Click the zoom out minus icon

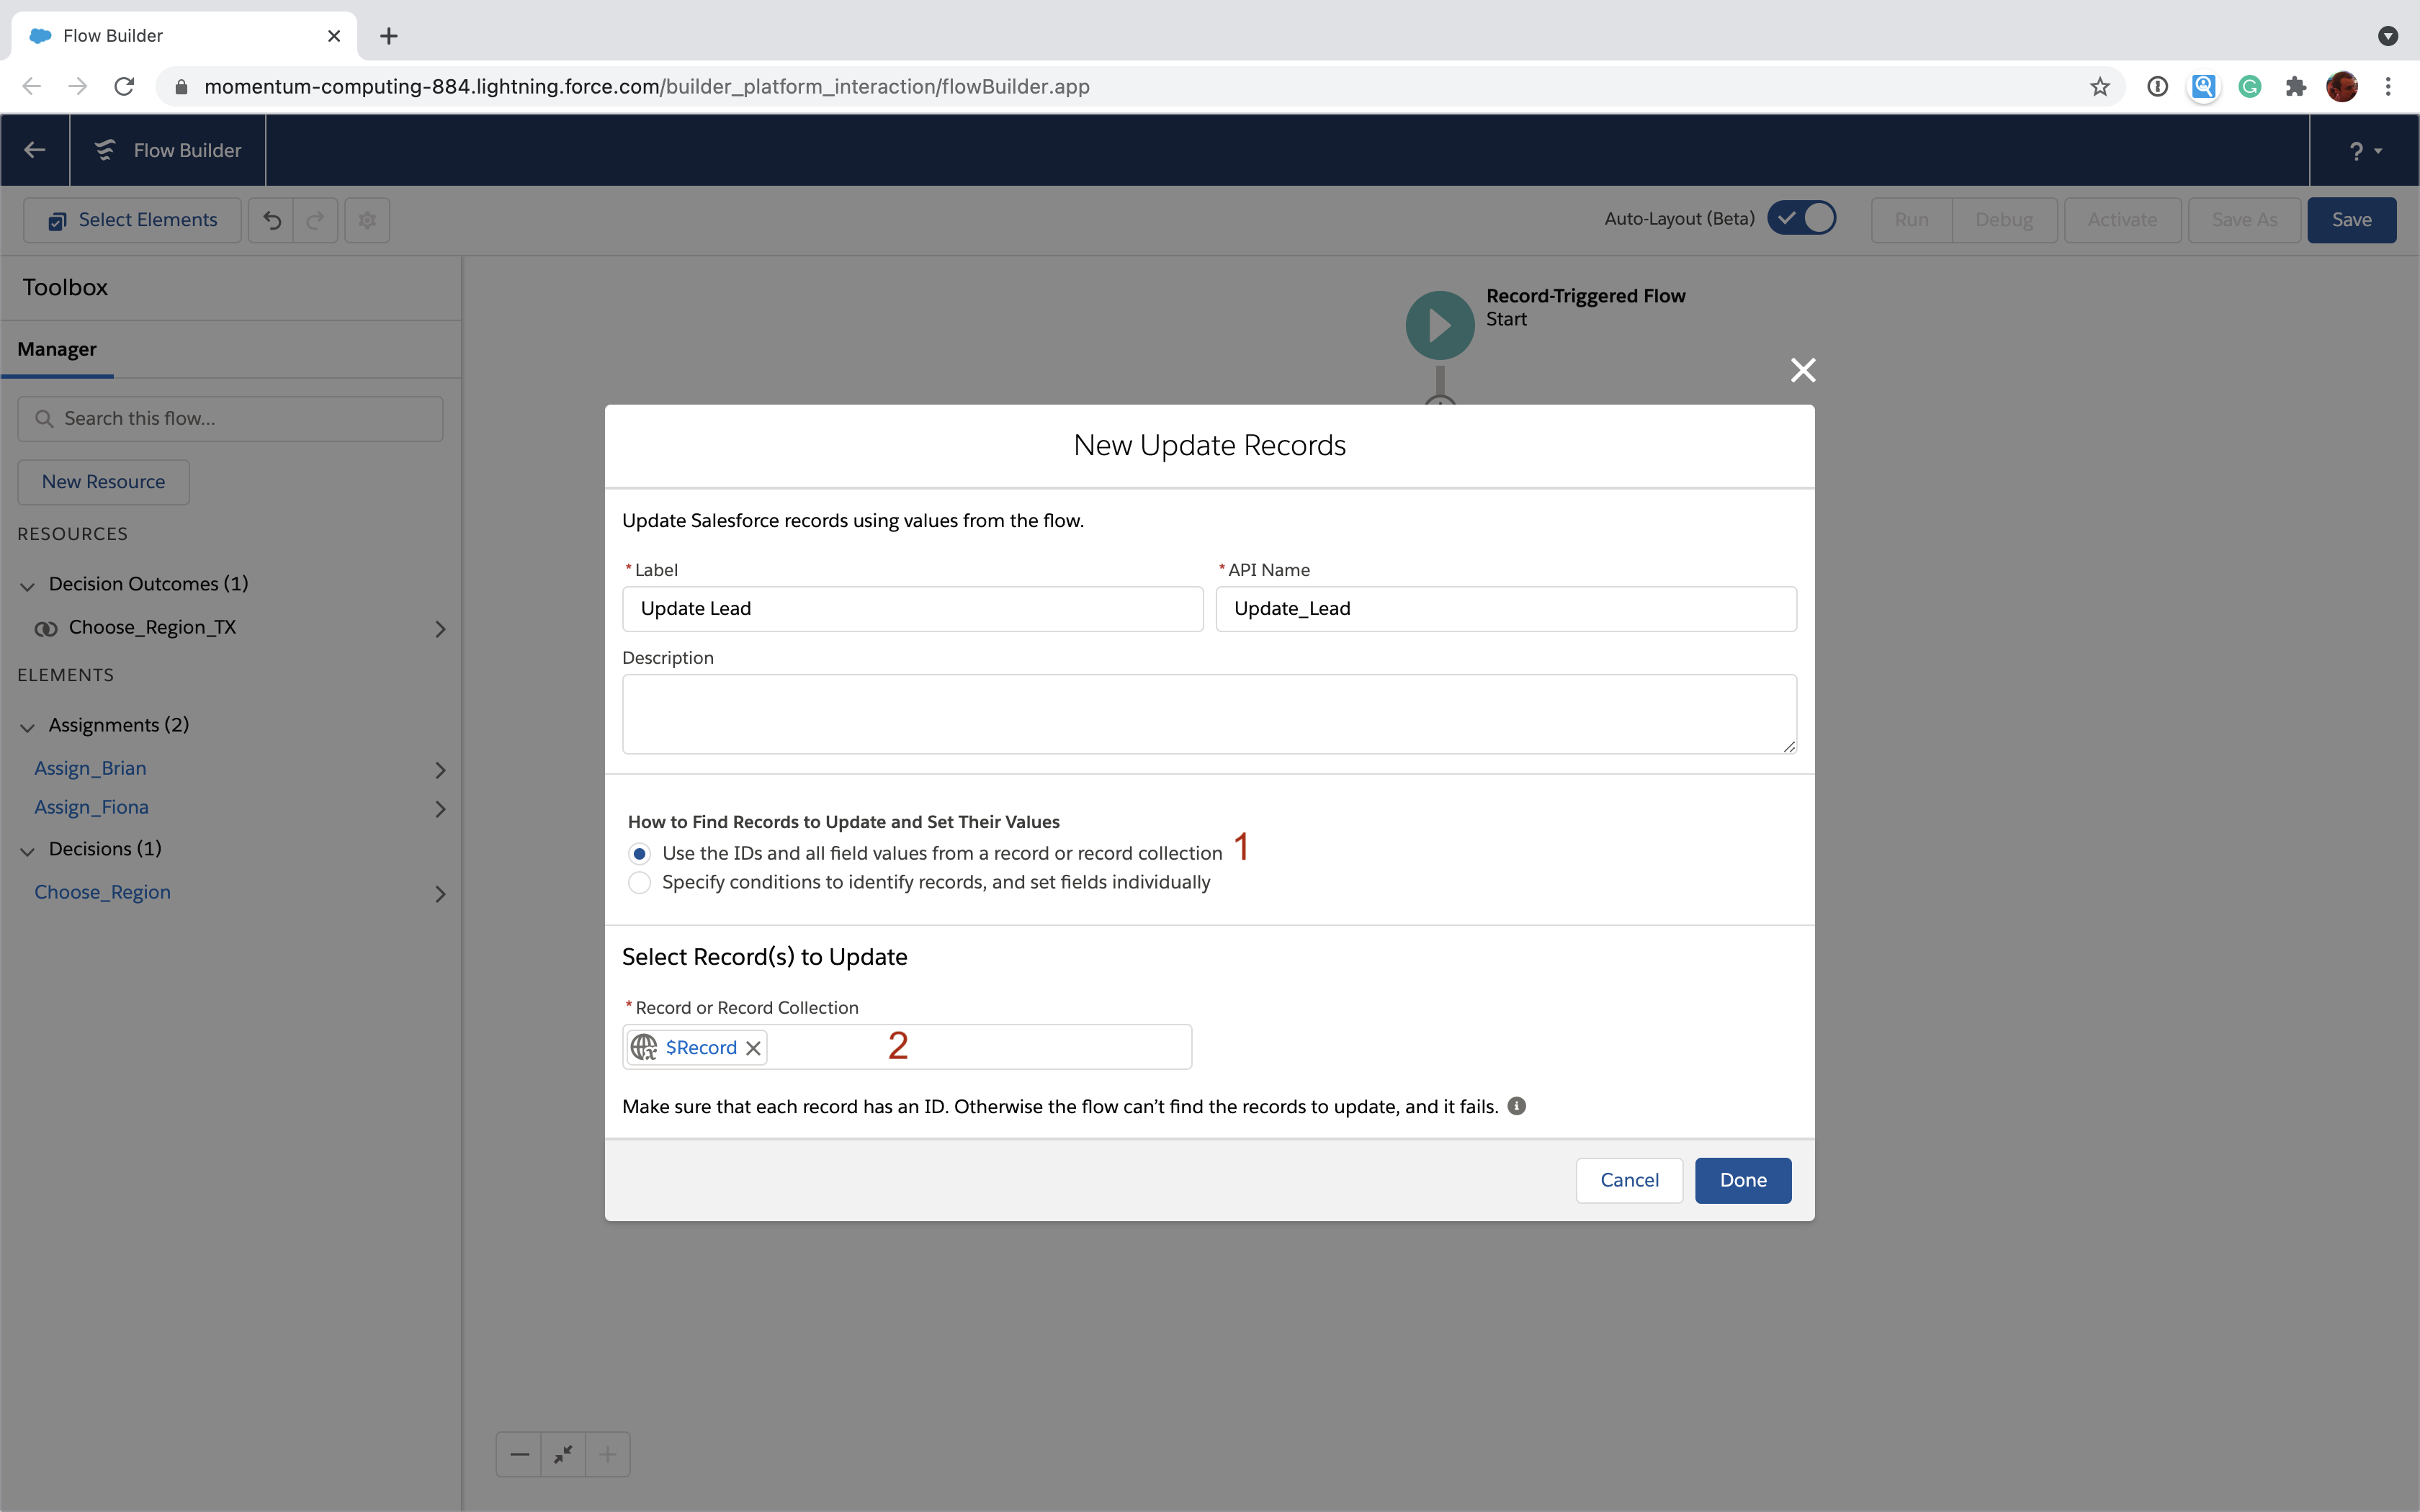[x=519, y=1454]
